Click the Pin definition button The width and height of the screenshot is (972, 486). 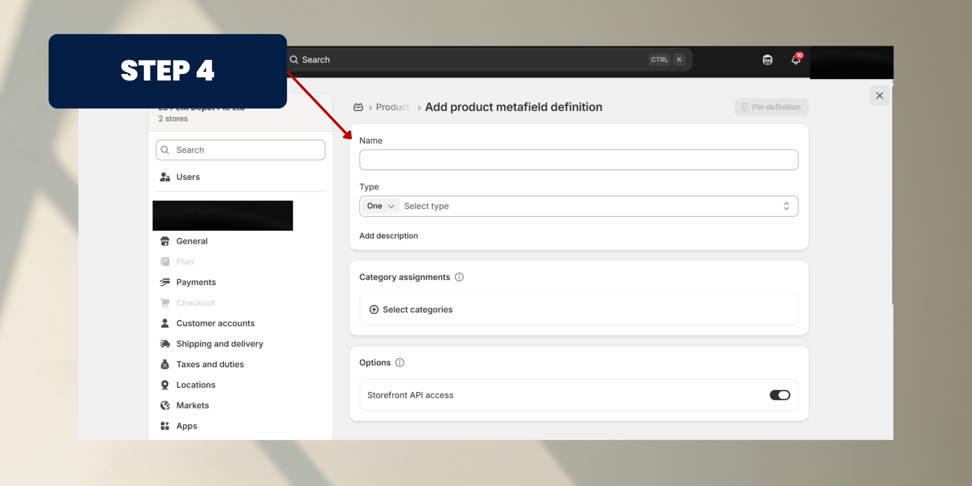point(771,107)
